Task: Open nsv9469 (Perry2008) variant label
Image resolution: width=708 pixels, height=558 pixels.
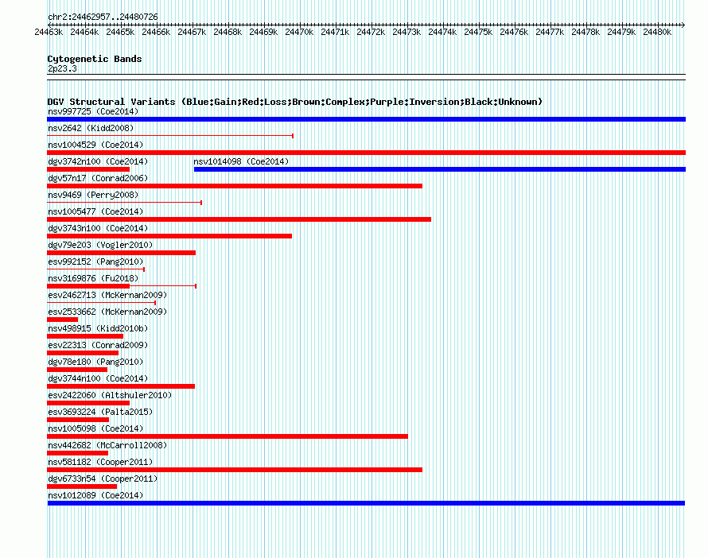Action: (93, 195)
